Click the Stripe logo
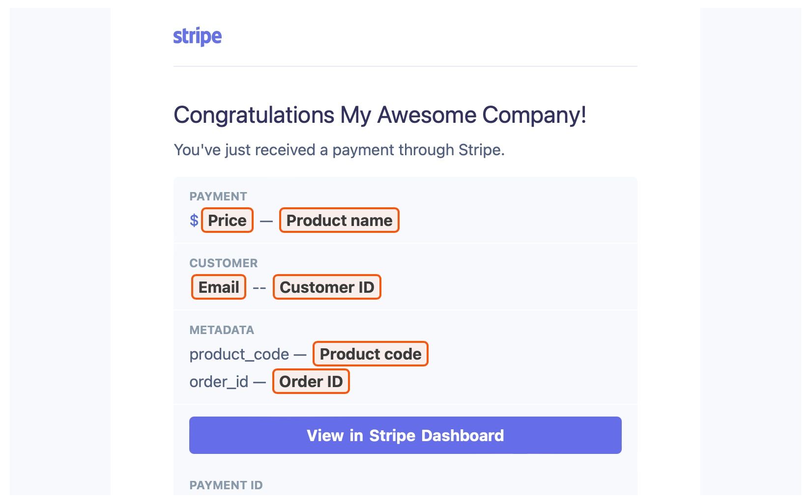This screenshot has width=811, height=504. click(x=197, y=36)
